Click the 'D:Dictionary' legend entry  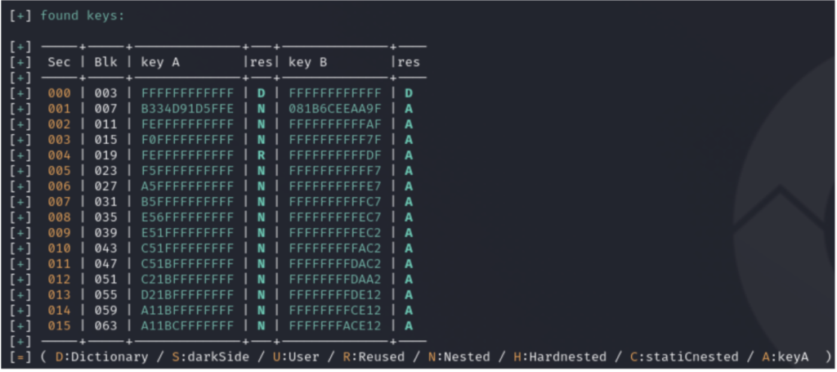101,357
